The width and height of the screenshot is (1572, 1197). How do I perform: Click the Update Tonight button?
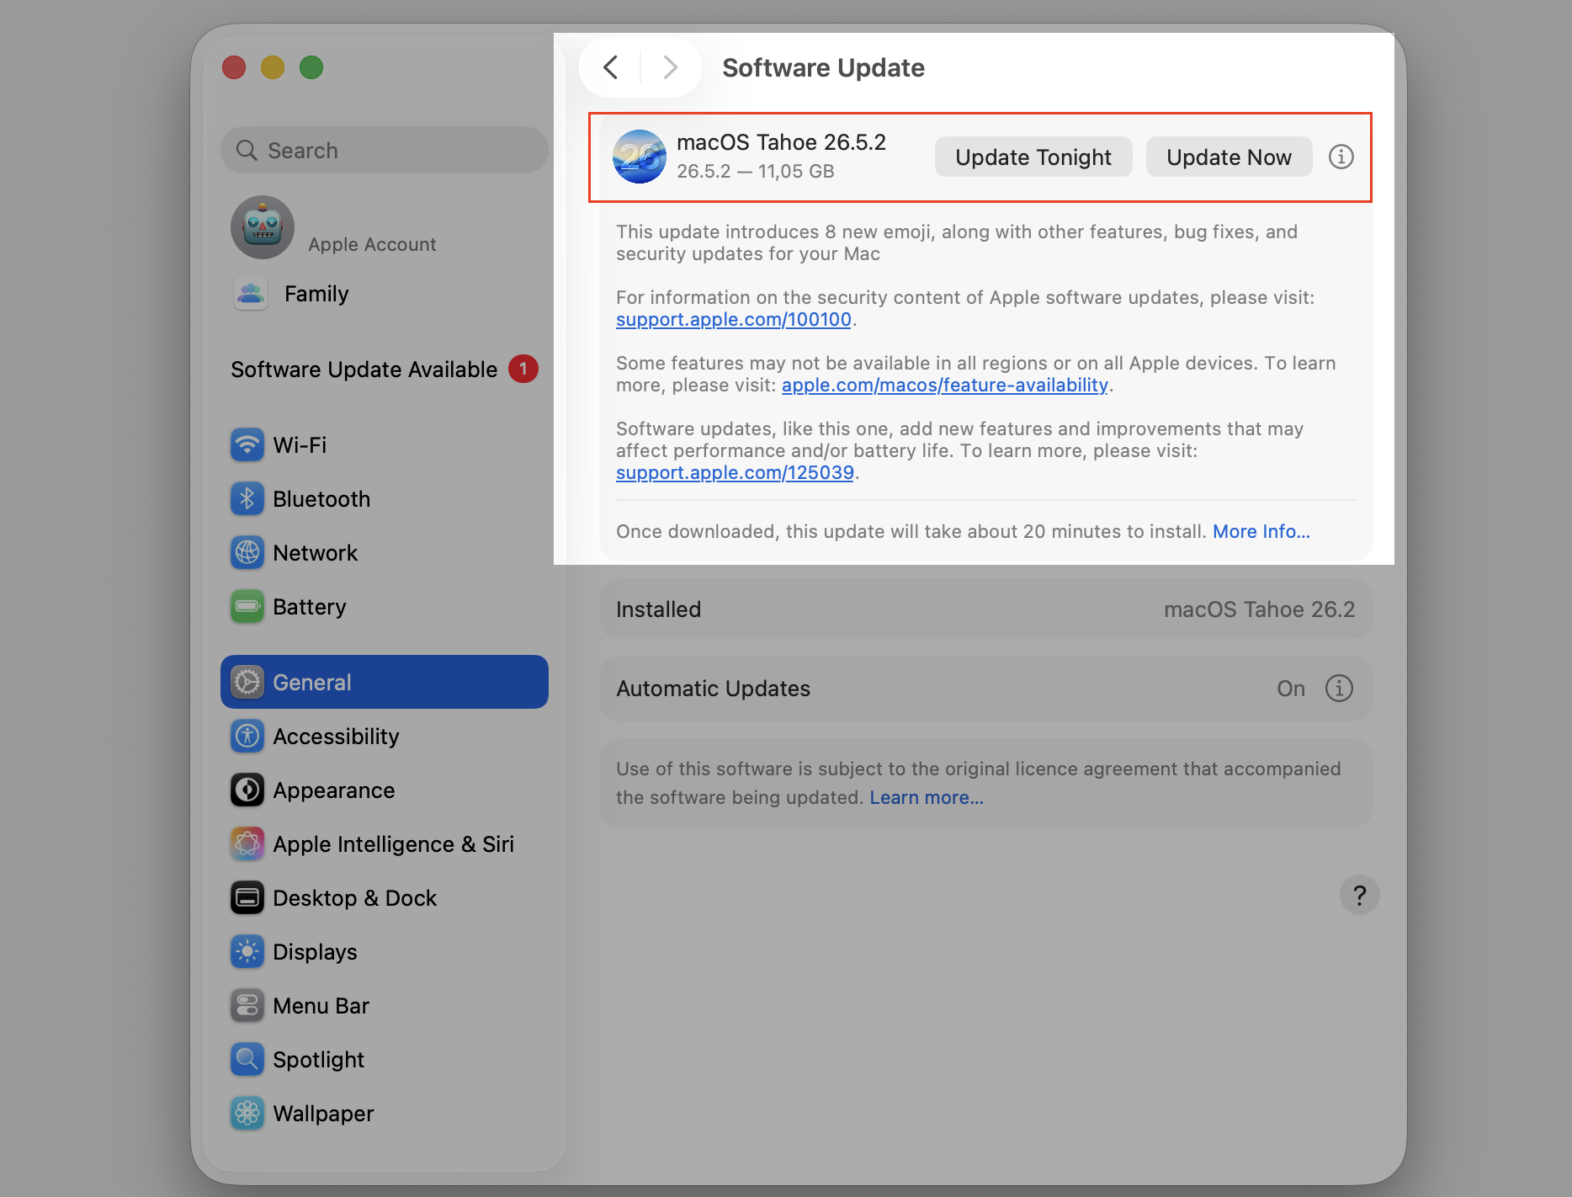pyautogui.click(x=1033, y=157)
